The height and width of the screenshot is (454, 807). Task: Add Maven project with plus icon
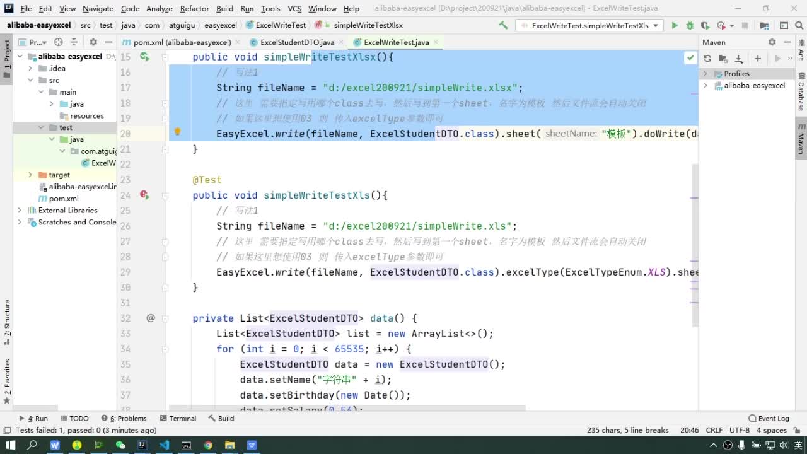click(758, 58)
